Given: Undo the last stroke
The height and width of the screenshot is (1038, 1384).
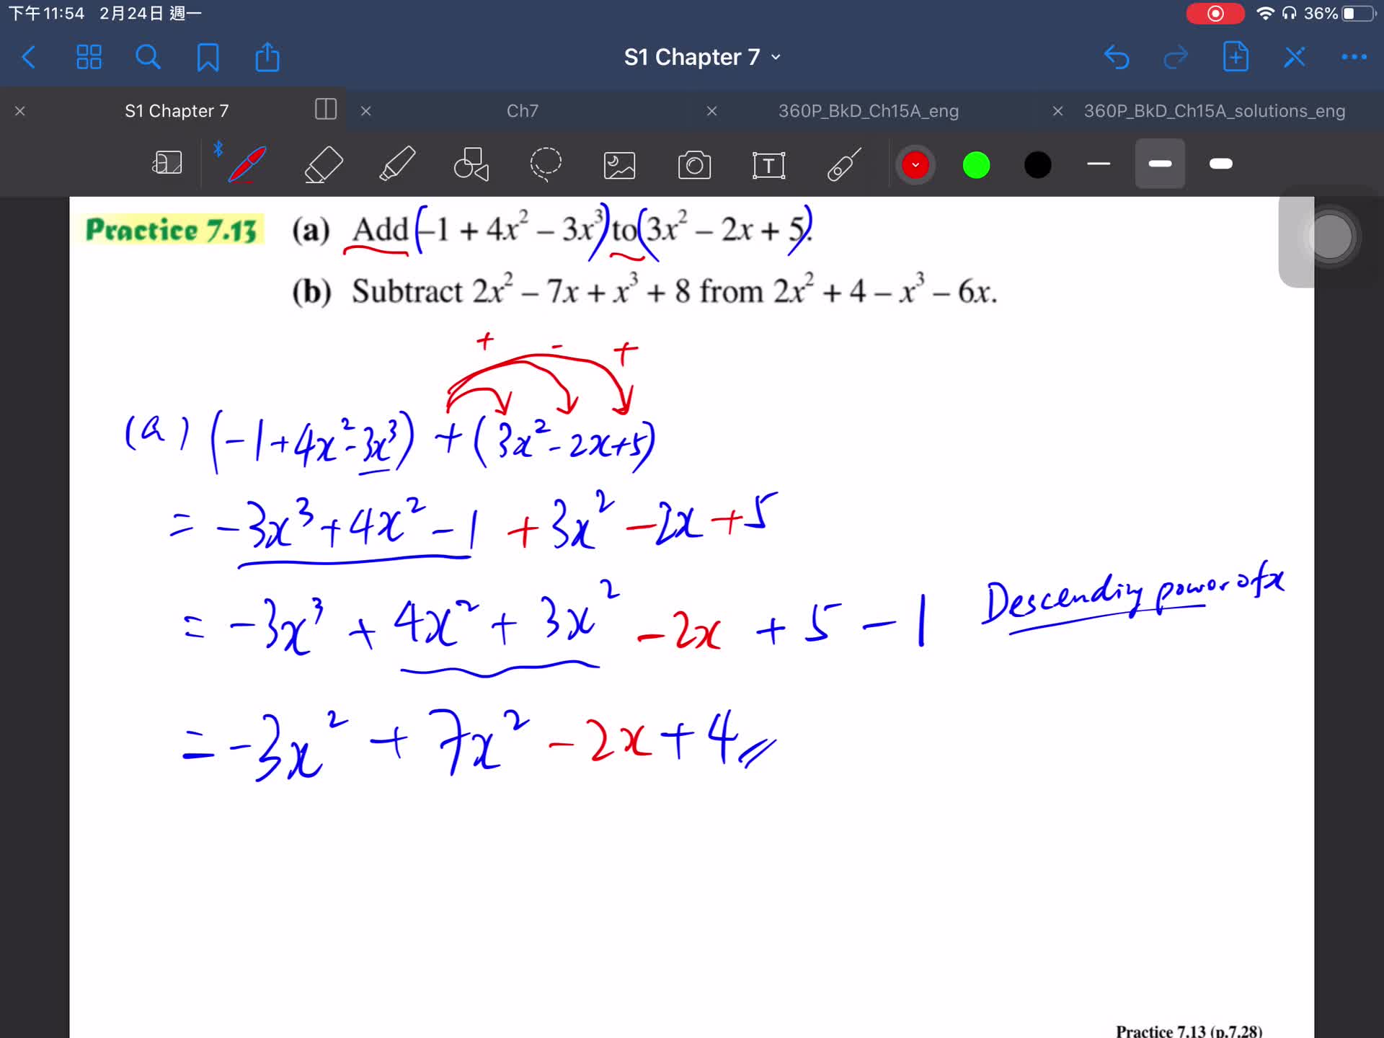Looking at the screenshot, I should pyautogui.click(x=1117, y=57).
